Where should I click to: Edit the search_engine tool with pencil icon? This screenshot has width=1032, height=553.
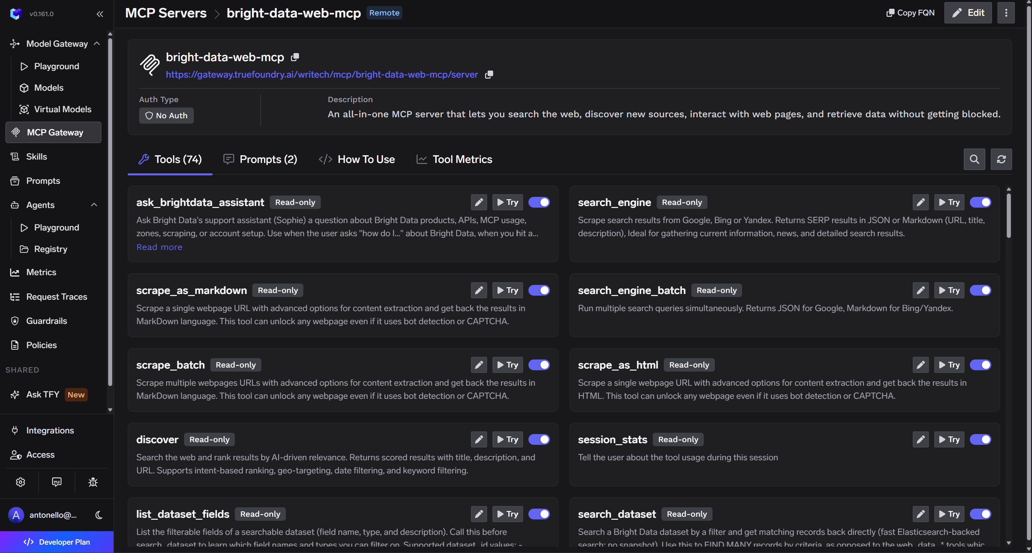[920, 202]
